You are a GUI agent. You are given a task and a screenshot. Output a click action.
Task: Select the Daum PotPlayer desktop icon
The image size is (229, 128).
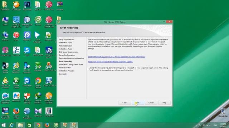click(38, 37)
